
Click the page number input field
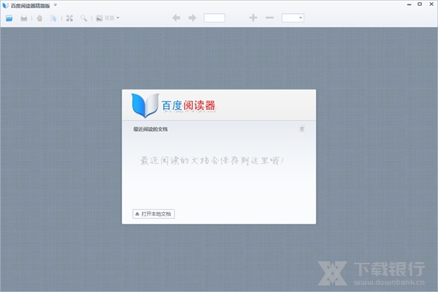pos(214,18)
